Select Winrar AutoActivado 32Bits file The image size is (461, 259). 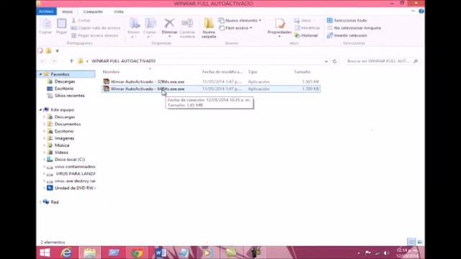[211, 81]
